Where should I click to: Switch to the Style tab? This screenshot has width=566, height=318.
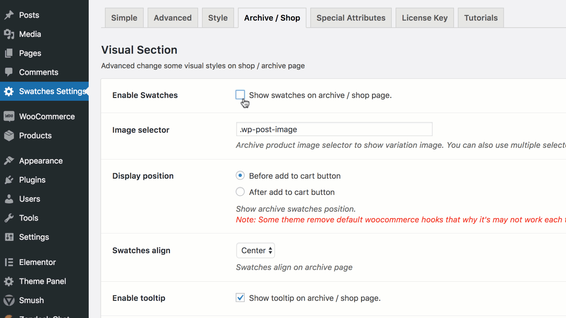(218, 18)
